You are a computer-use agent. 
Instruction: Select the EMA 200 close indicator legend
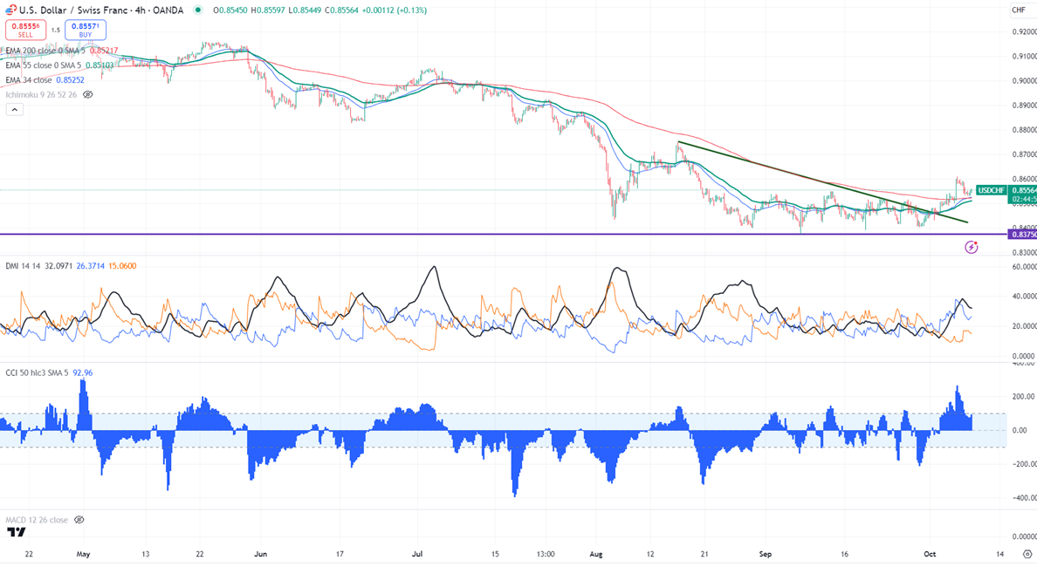[x=45, y=51]
